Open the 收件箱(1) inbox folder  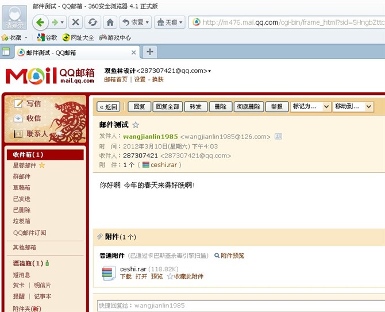coord(45,155)
